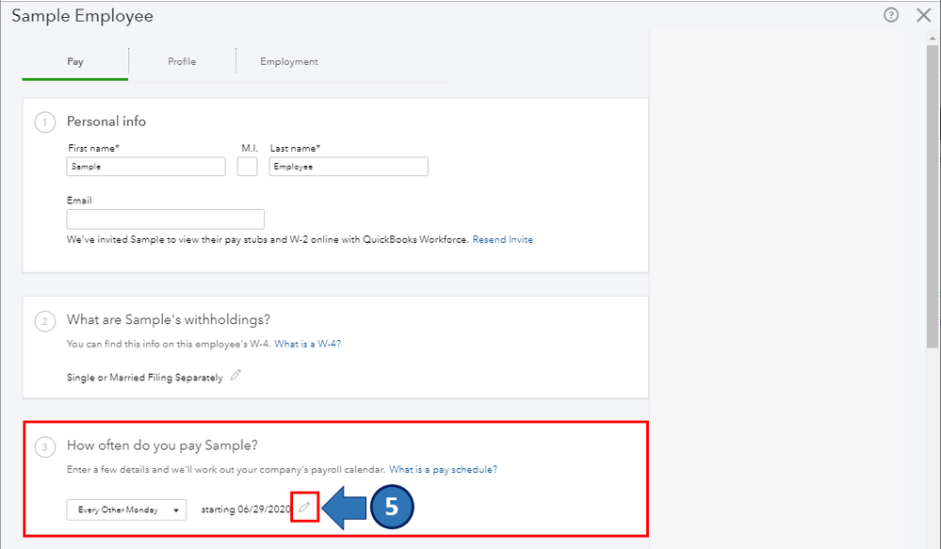
Task: Click the Last name input field
Action: (349, 167)
